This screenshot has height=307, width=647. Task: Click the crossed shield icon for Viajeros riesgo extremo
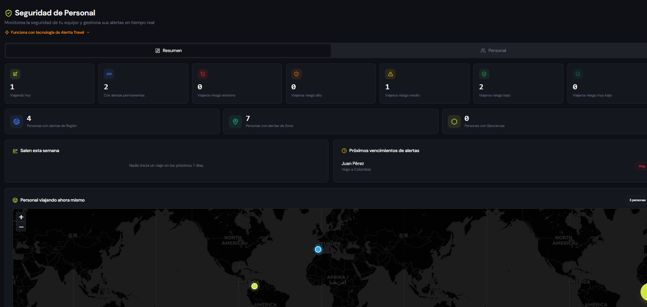point(203,74)
